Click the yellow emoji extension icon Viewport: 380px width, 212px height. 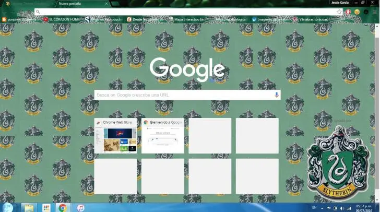(357, 11)
